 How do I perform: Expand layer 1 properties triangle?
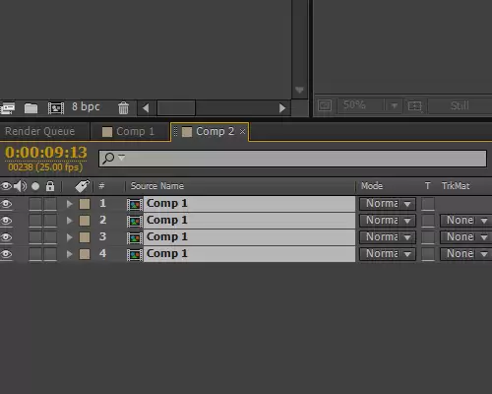(x=69, y=204)
